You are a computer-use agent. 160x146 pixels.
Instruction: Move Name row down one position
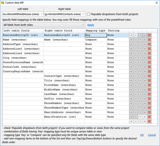pos(140,40)
